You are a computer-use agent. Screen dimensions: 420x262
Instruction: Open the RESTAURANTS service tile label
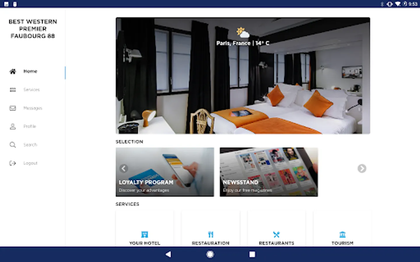click(276, 243)
